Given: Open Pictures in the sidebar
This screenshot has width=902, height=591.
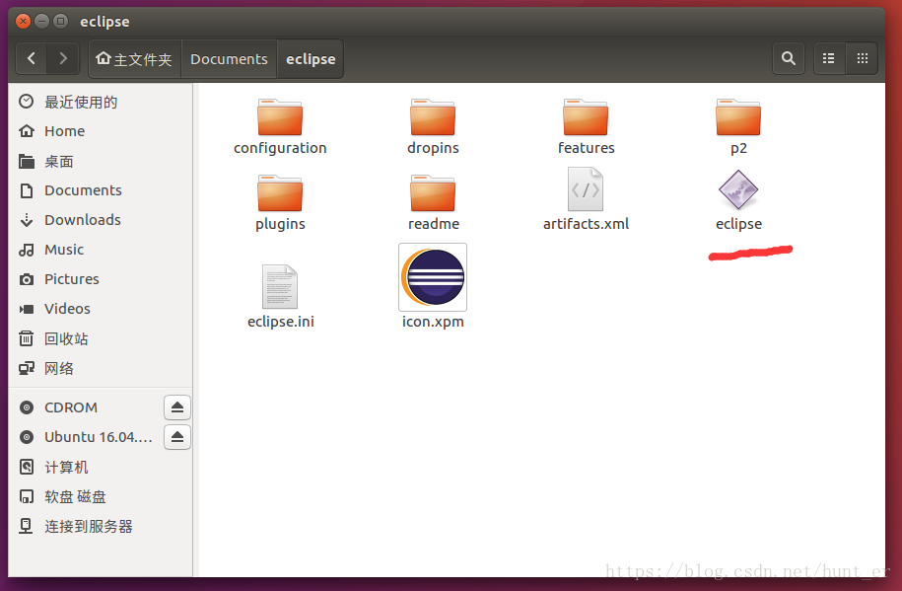Looking at the screenshot, I should 101,279.
